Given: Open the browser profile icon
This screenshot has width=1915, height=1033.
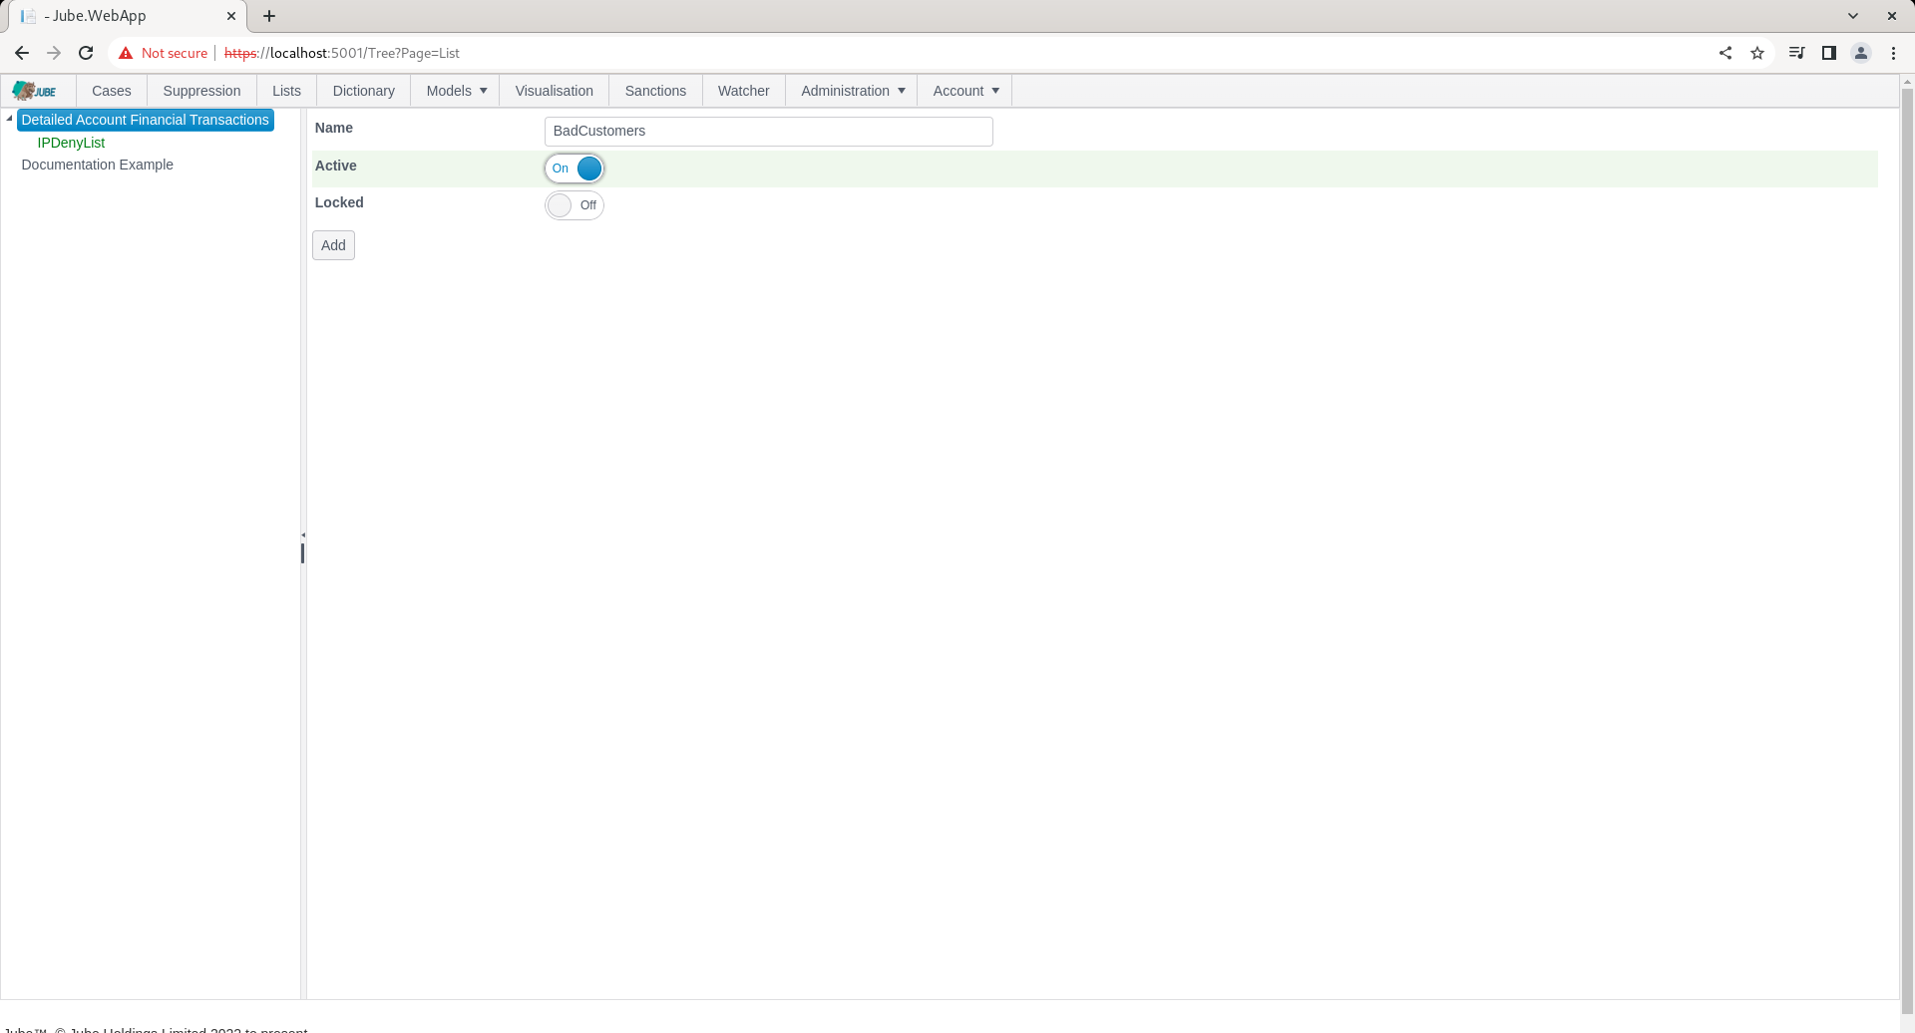Looking at the screenshot, I should pos(1861,53).
